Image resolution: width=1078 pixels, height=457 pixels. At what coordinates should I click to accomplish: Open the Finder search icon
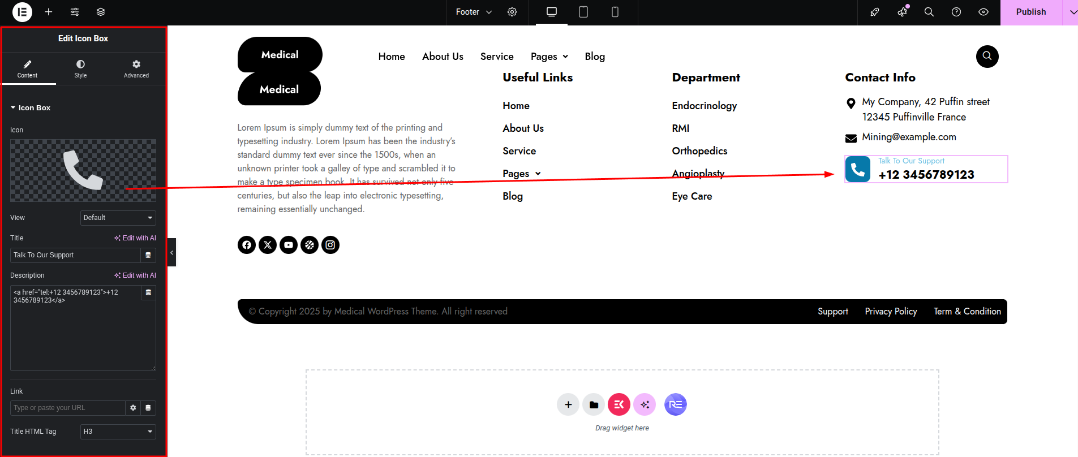[x=929, y=12]
